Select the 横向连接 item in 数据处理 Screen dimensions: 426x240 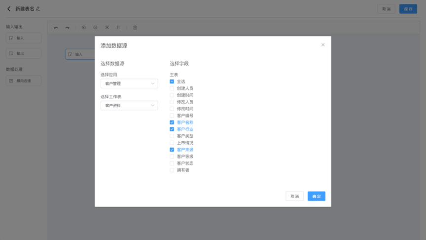(24, 80)
